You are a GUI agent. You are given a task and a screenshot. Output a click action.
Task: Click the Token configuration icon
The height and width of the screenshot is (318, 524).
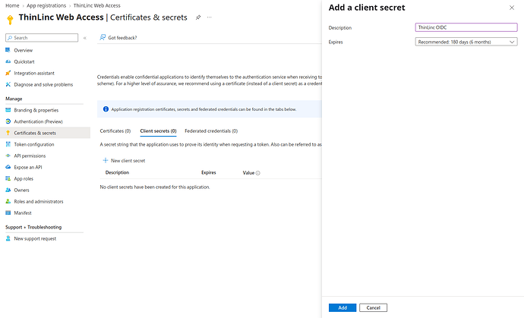8,144
